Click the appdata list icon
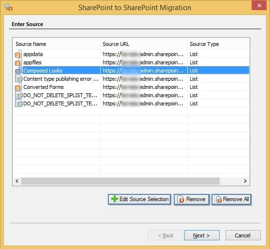 coord(18,54)
